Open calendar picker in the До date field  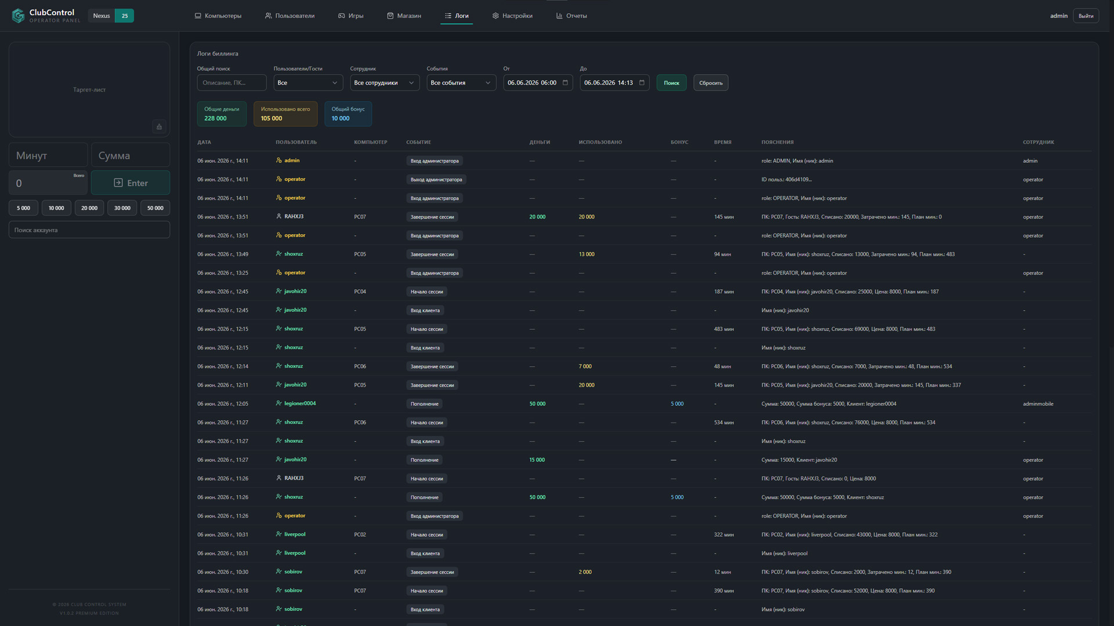(x=642, y=83)
